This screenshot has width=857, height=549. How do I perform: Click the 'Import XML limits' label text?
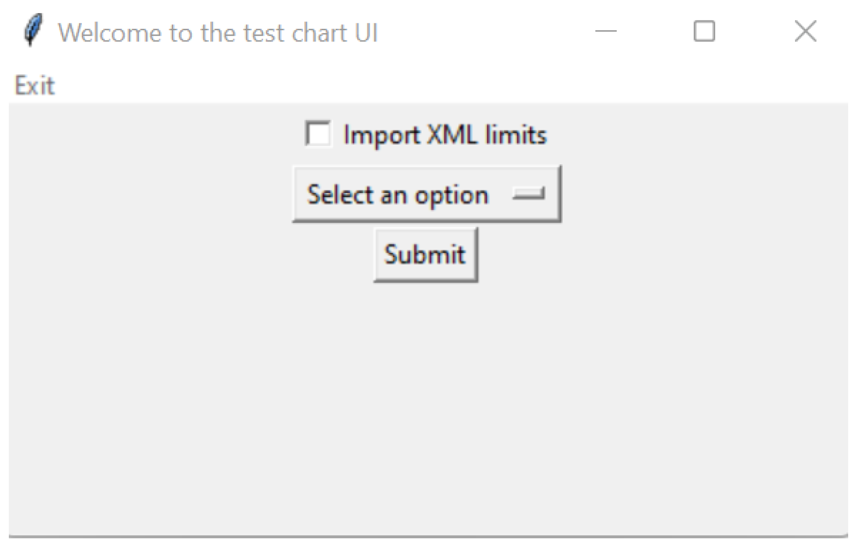coord(445,135)
